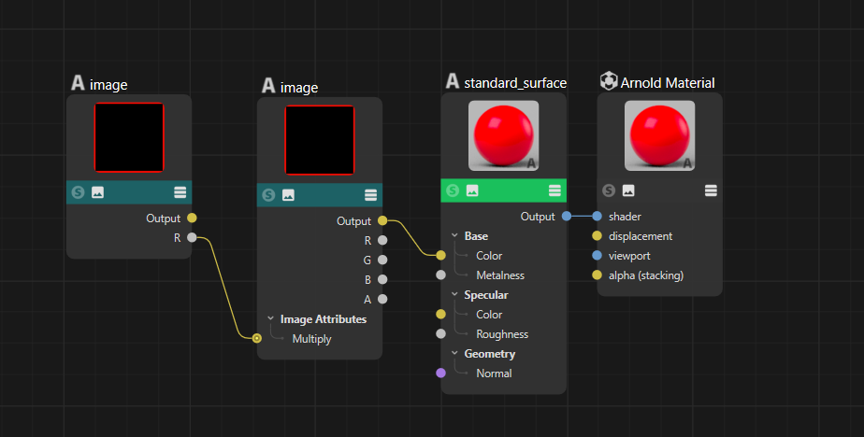864x437 pixels.
Task: Collapse the Specular group in standard_surface
Action: pyautogui.click(x=454, y=295)
